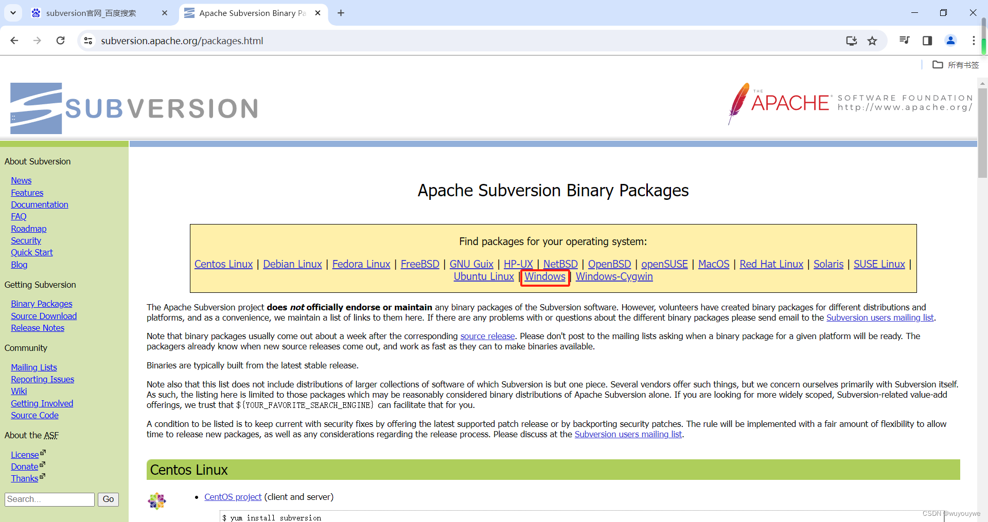988x522 pixels.
Task: Open the Source Download link
Action: pos(44,316)
